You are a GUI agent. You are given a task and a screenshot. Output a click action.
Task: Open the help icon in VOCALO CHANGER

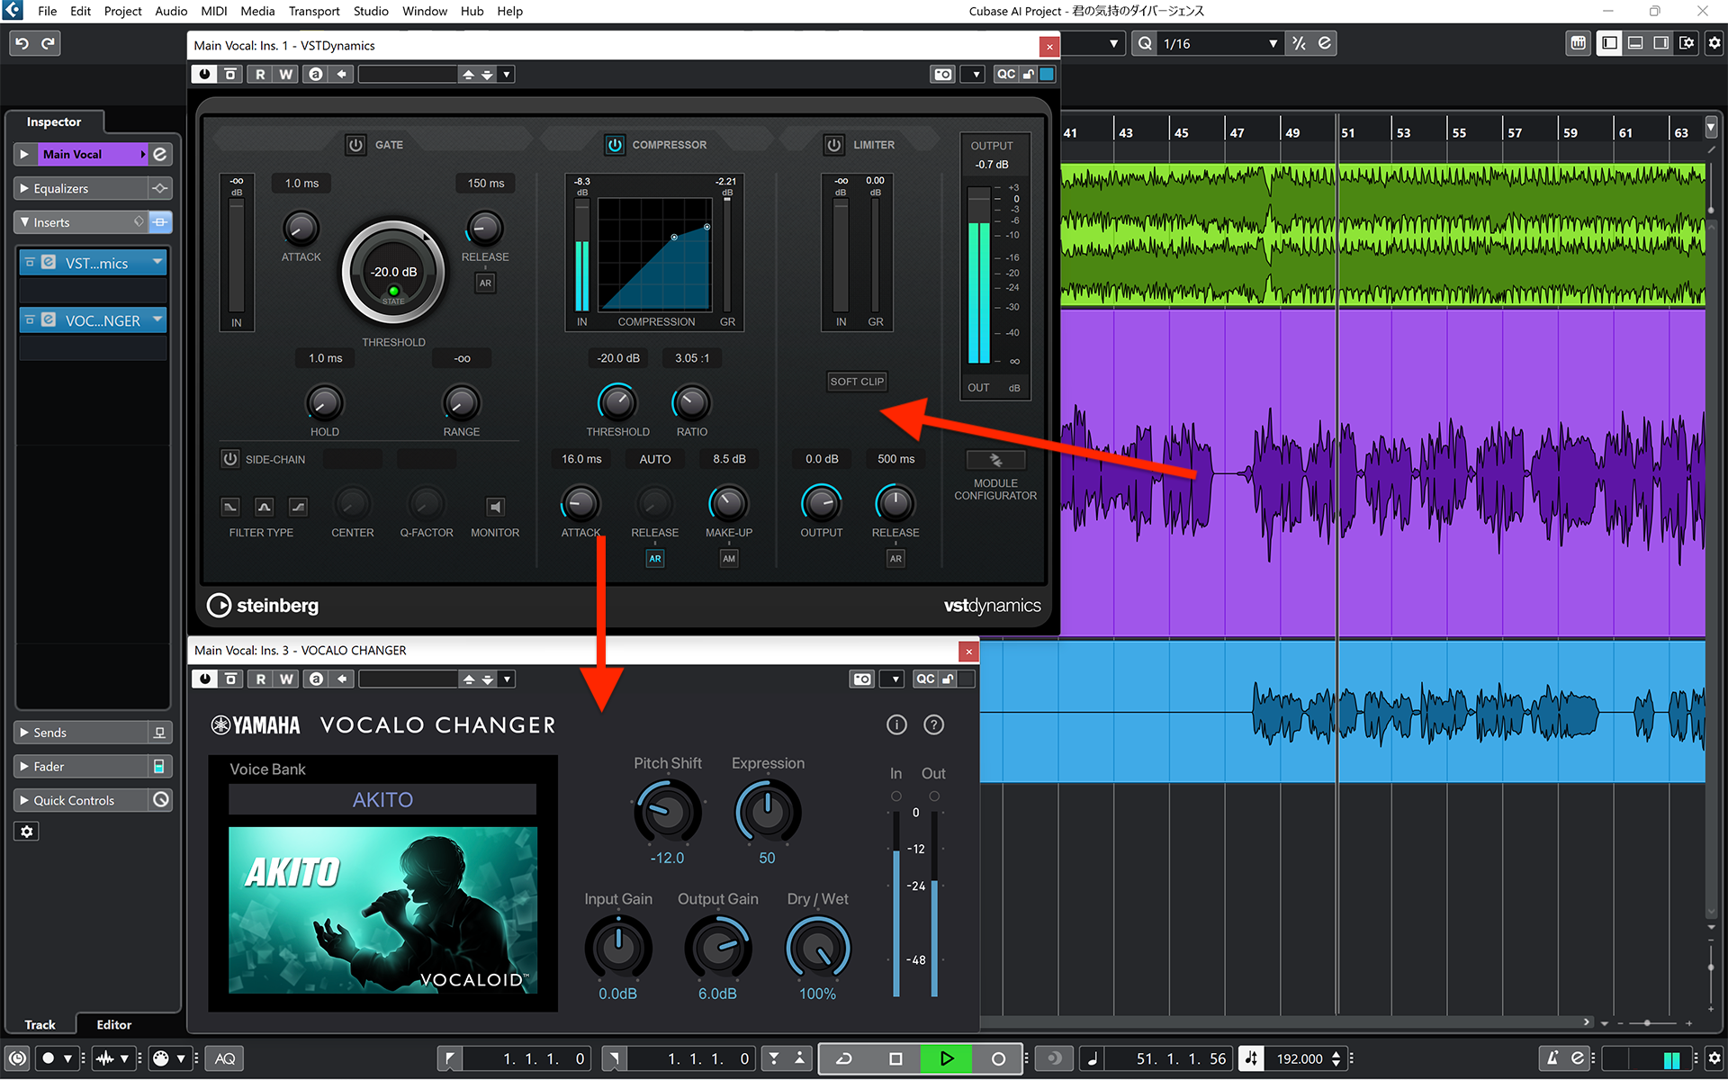click(x=933, y=724)
